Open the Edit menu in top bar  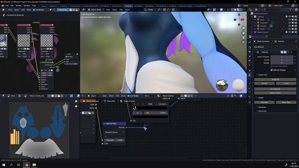click(x=12, y=6)
